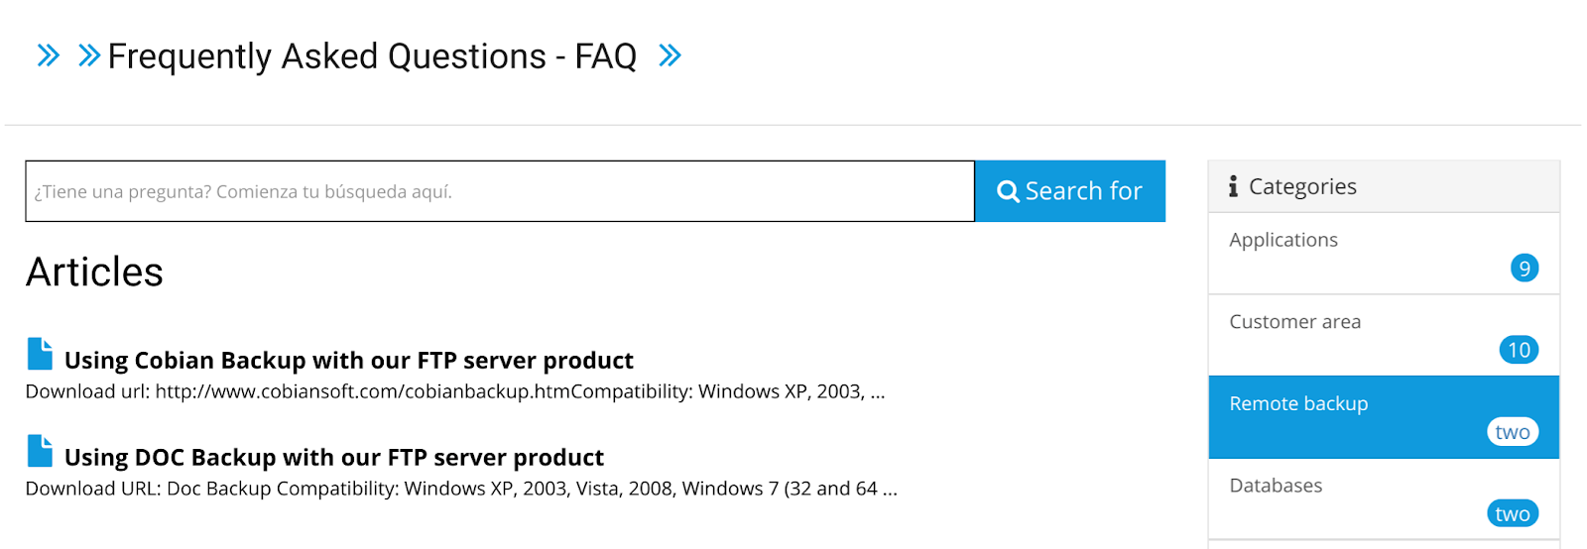Image resolution: width=1587 pixels, height=549 pixels.
Task: Click the 'two' badge in Databases
Action: 1513,513
